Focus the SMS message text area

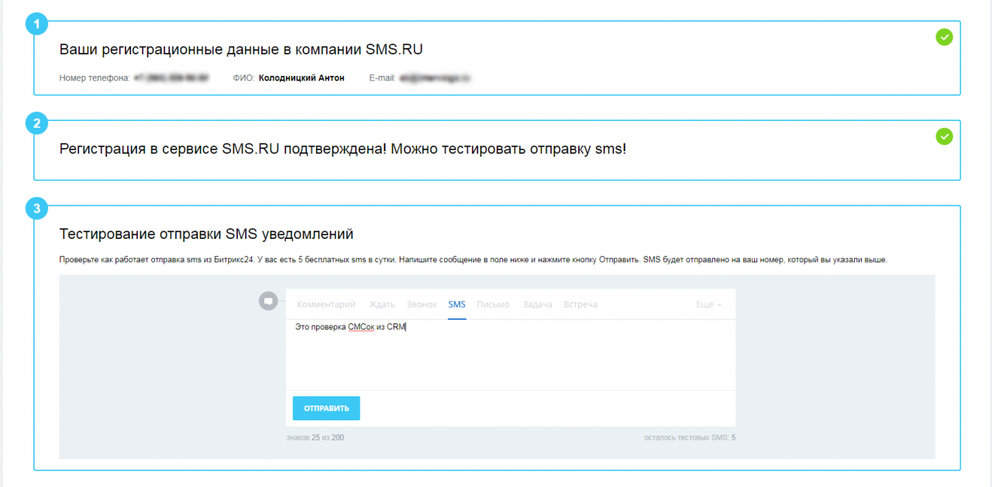(511, 354)
